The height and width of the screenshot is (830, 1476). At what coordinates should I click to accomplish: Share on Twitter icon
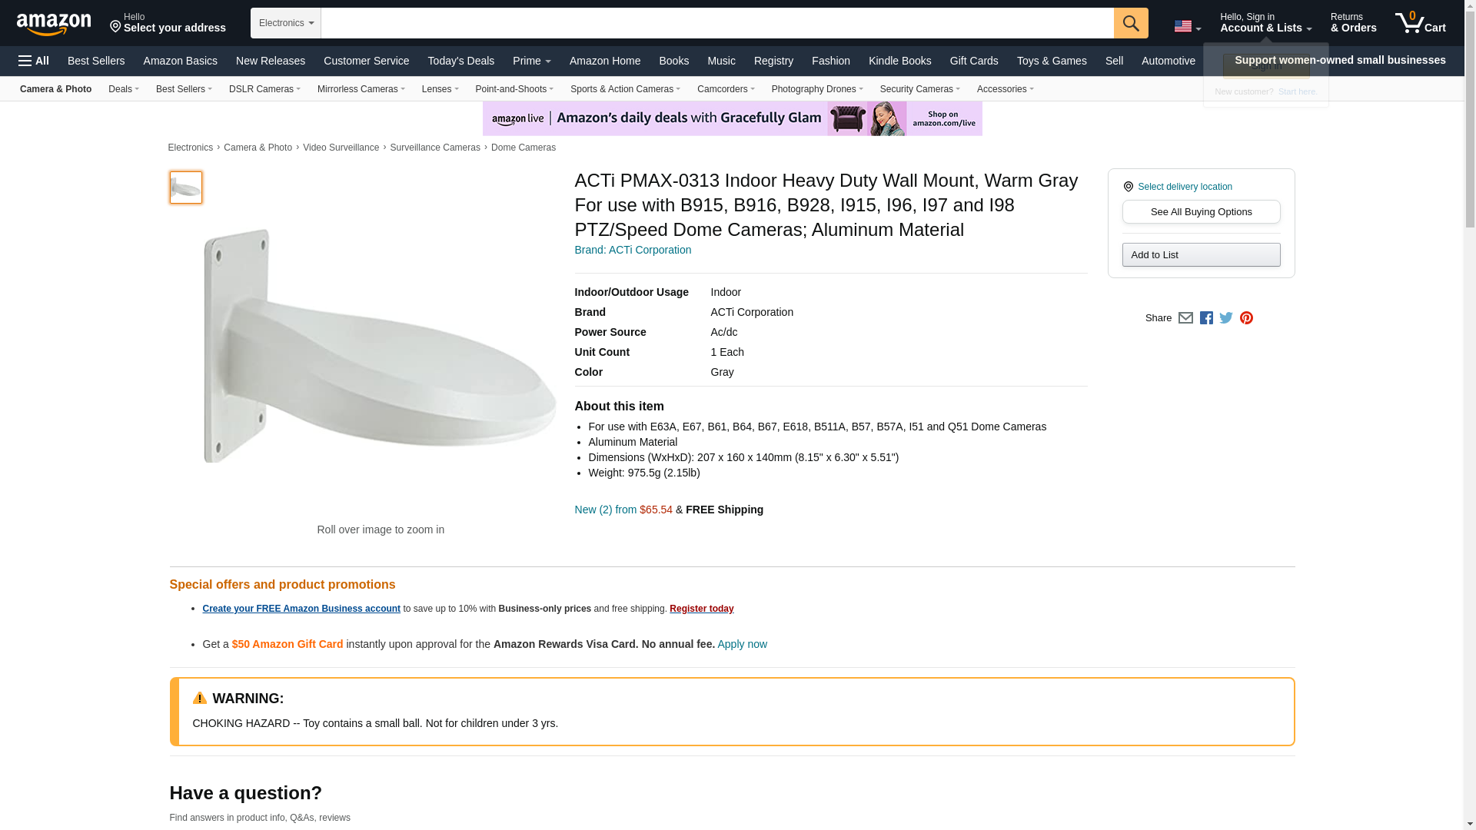1226,318
